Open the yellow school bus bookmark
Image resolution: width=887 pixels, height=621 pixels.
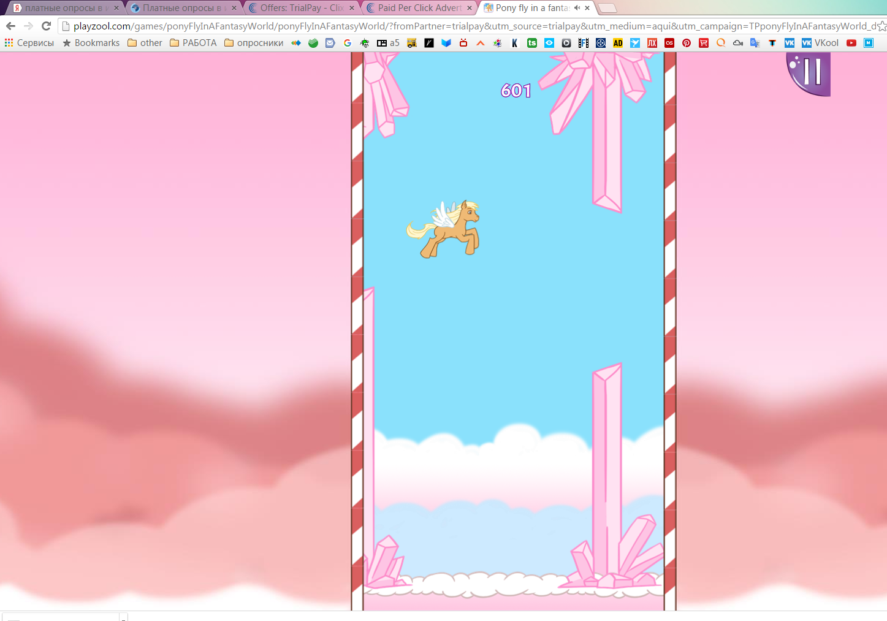[412, 43]
